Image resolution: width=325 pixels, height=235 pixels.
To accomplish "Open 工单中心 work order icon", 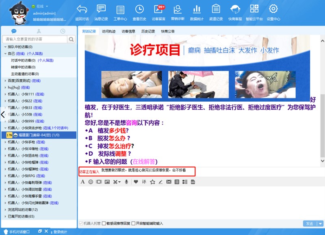I will 120,12.
